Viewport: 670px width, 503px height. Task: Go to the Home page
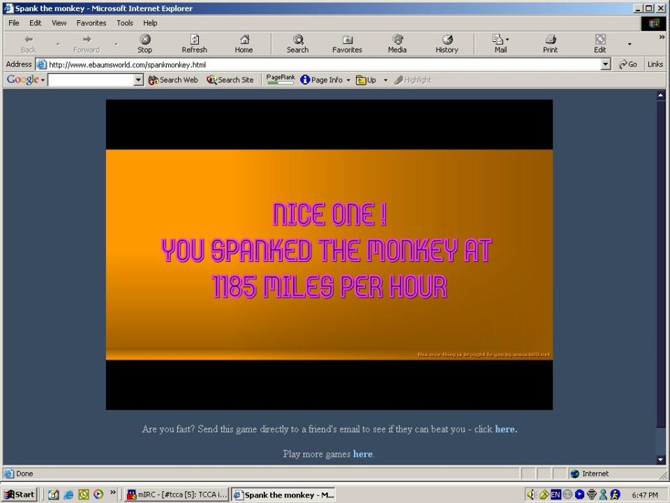click(244, 44)
